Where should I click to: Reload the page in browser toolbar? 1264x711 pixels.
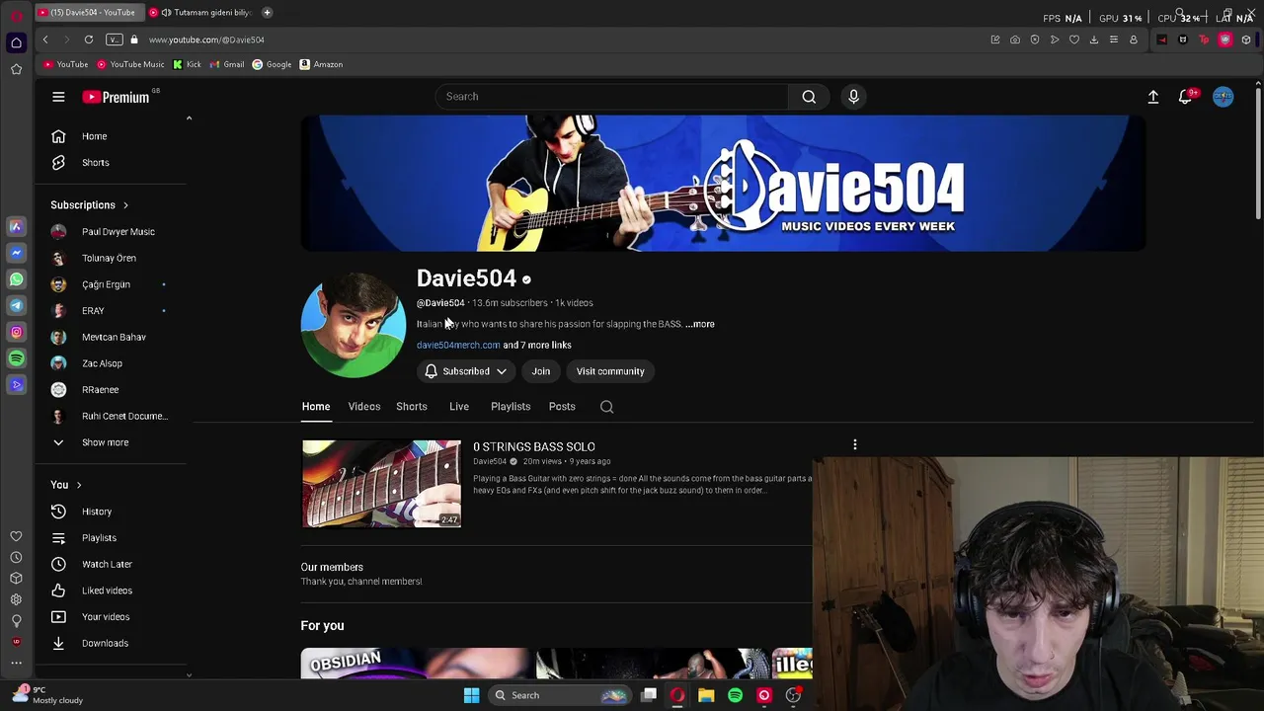89,39
